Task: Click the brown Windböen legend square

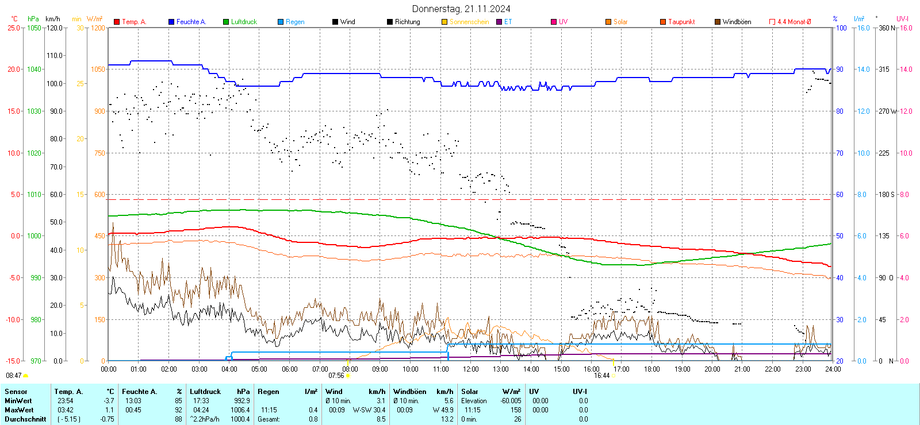Action: pos(718,22)
